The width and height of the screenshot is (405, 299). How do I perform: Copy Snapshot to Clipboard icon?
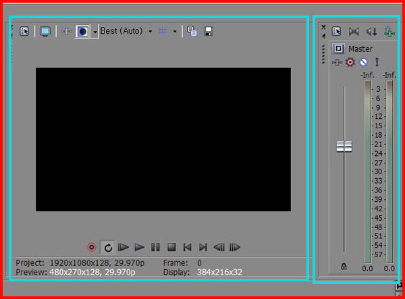(x=192, y=31)
